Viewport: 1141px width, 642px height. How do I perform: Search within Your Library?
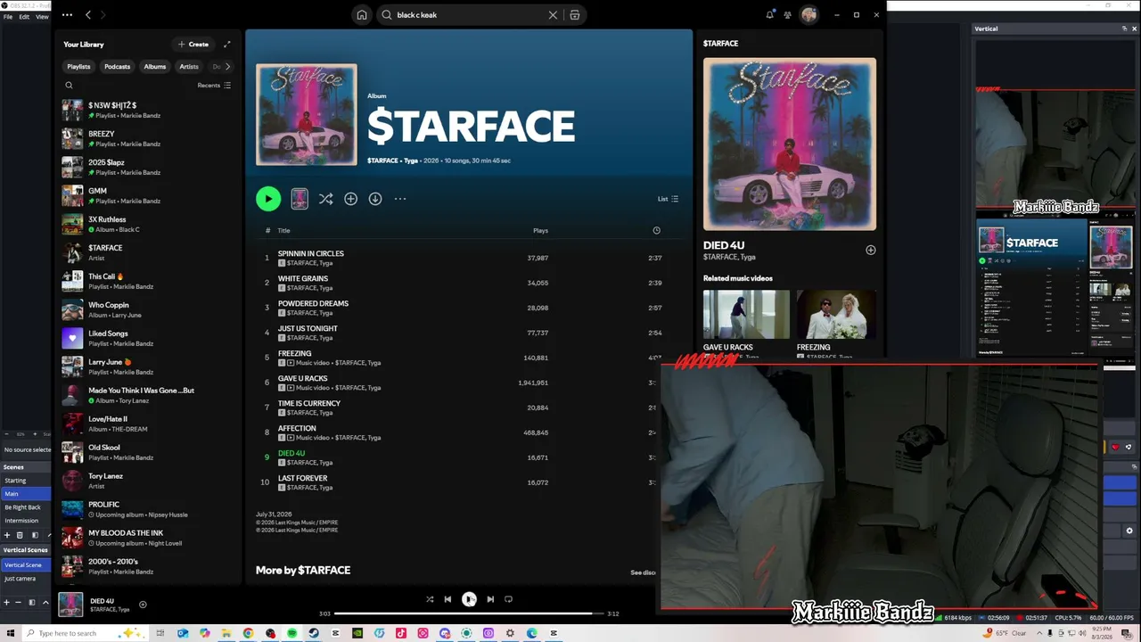tap(69, 86)
